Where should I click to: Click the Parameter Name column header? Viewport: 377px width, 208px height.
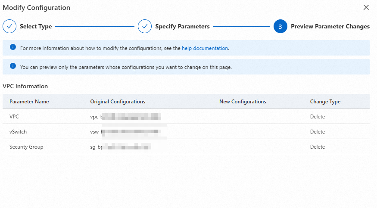click(x=29, y=102)
